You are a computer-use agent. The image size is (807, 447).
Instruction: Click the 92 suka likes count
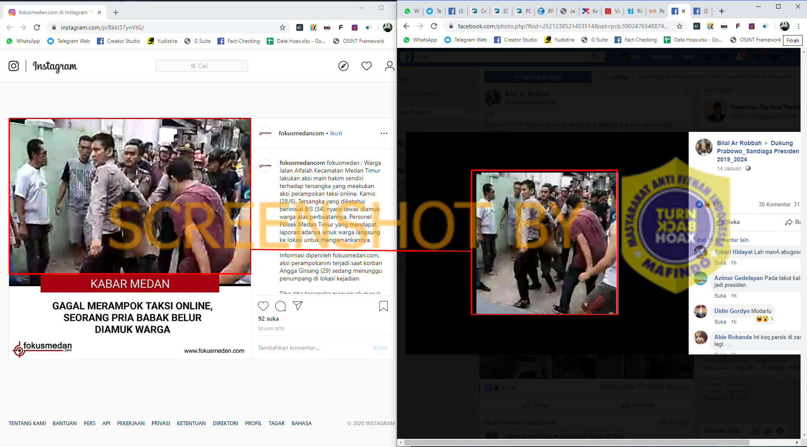[268, 319]
